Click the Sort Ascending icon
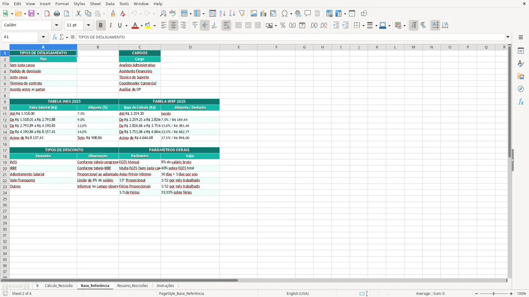The width and height of the screenshot is (529, 297). pos(222,14)
